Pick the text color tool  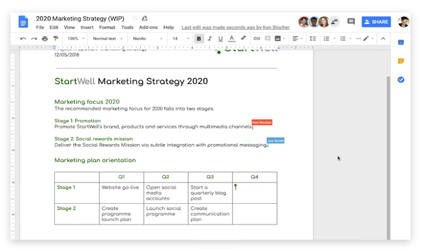click(232, 39)
